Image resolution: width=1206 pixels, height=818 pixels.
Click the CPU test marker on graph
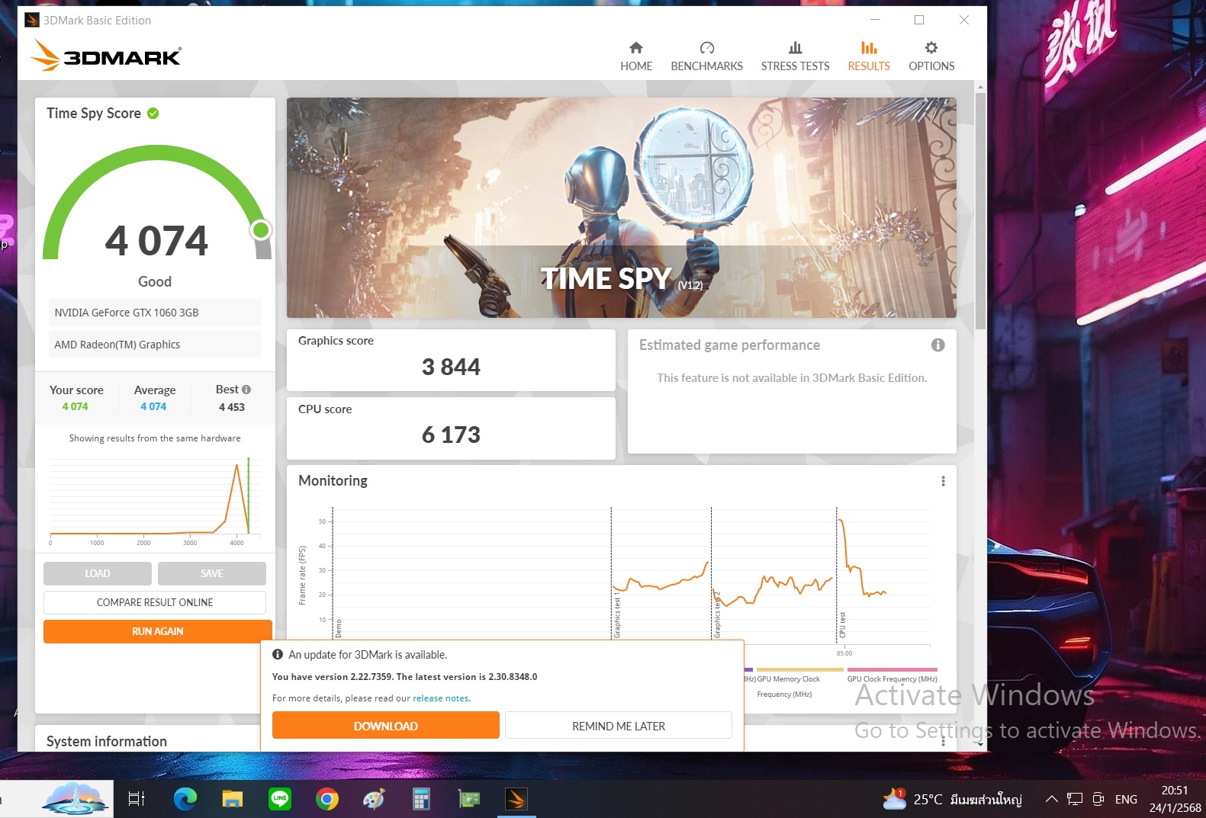(x=842, y=624)
